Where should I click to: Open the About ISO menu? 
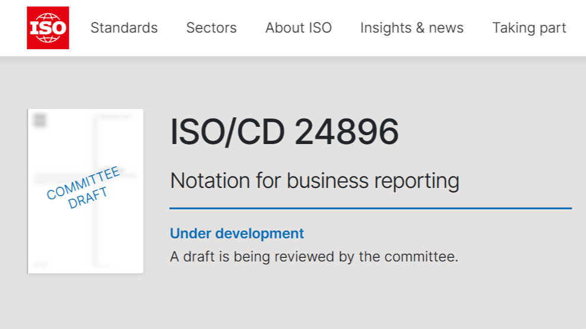click(x=299, y=28)
